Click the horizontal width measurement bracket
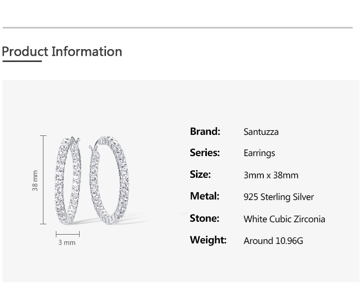Viewport: 362px width, 308px height. [67, 234]
